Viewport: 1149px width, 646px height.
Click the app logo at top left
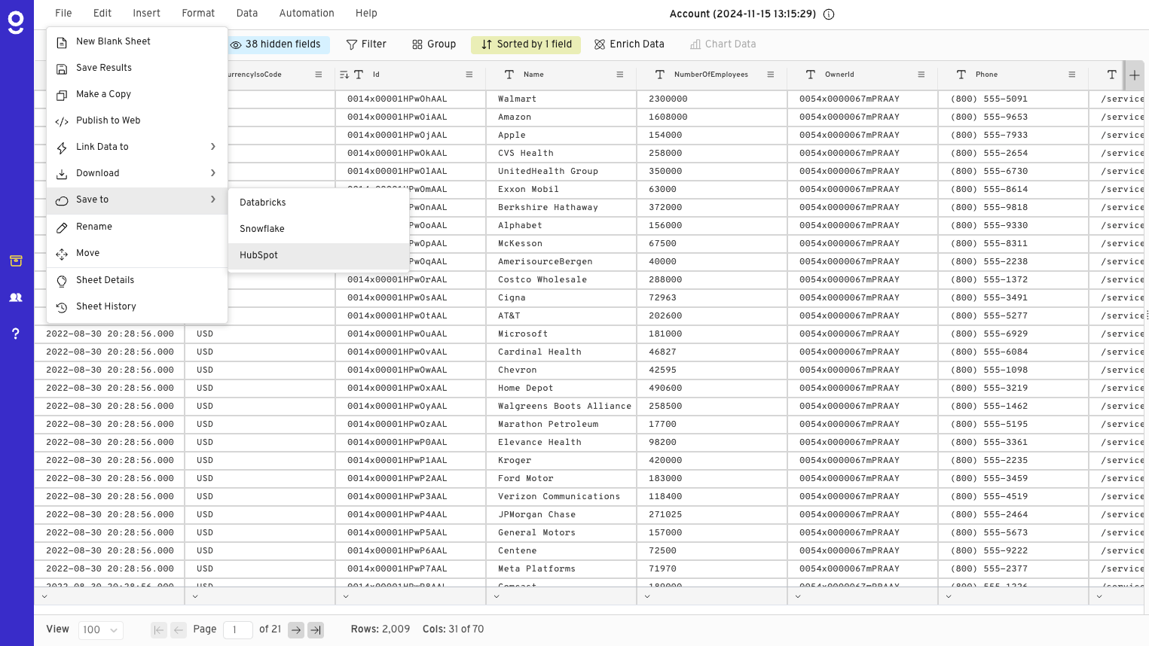[x=16, y=22]
